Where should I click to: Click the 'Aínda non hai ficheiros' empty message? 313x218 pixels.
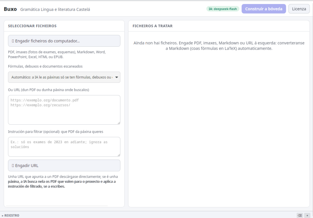tap(219, 46)
